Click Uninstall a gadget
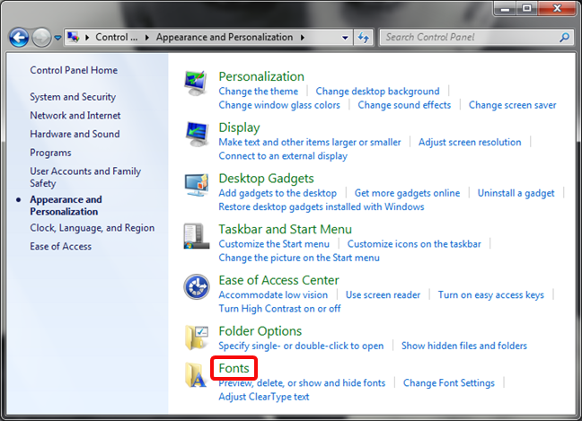The image size is (582, 421). [516, 193]
